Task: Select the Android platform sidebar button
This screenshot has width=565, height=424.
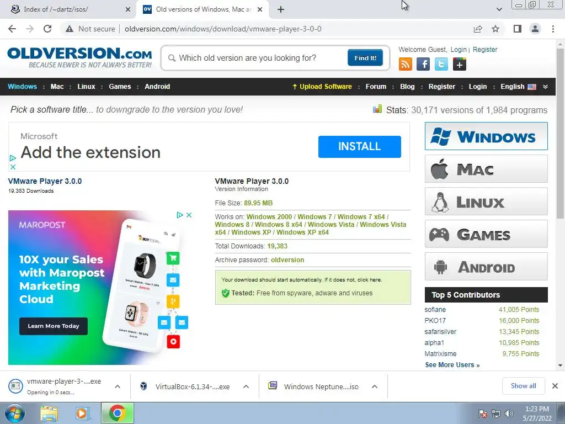Action: [x=486, y=267]
